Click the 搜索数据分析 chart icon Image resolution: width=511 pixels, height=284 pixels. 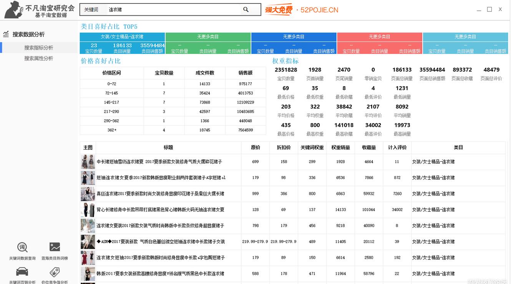6,34
